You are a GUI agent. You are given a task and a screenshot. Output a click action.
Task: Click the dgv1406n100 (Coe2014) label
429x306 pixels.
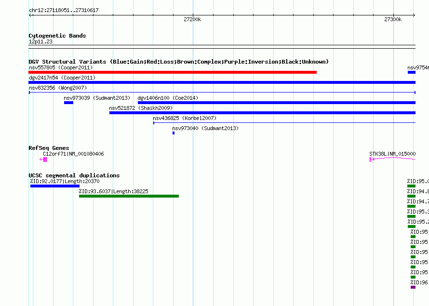point(168,98)
